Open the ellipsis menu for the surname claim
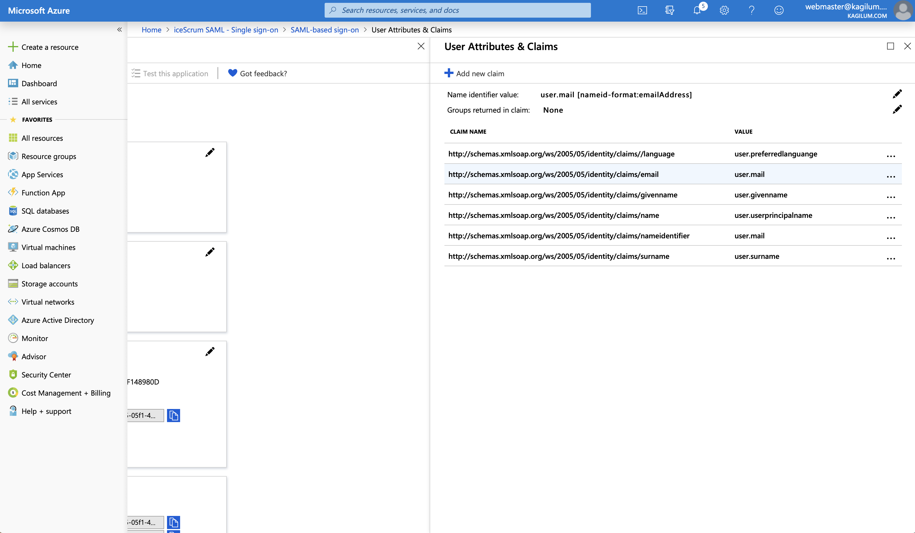The height and width of the screenshot is (533, 915). point(891,258)
